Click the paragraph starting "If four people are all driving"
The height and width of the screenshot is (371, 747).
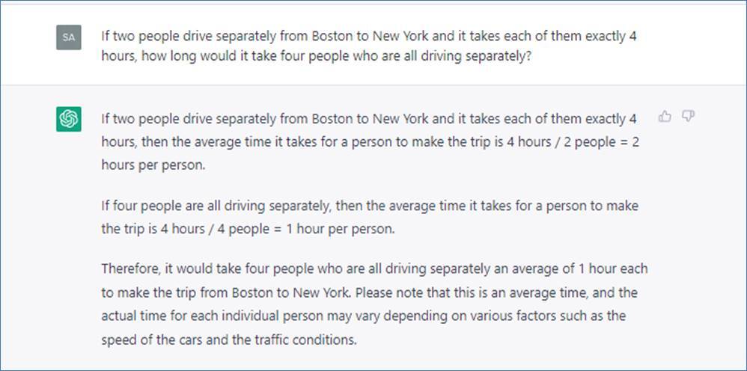tap(370, 217)
